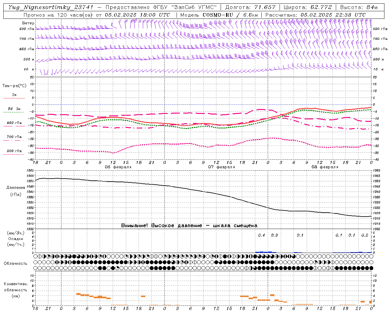This screenshot has width=389, height=311.
Task: Click the Облачность row label
Action: pyautogui.click(x=15, y=264)
